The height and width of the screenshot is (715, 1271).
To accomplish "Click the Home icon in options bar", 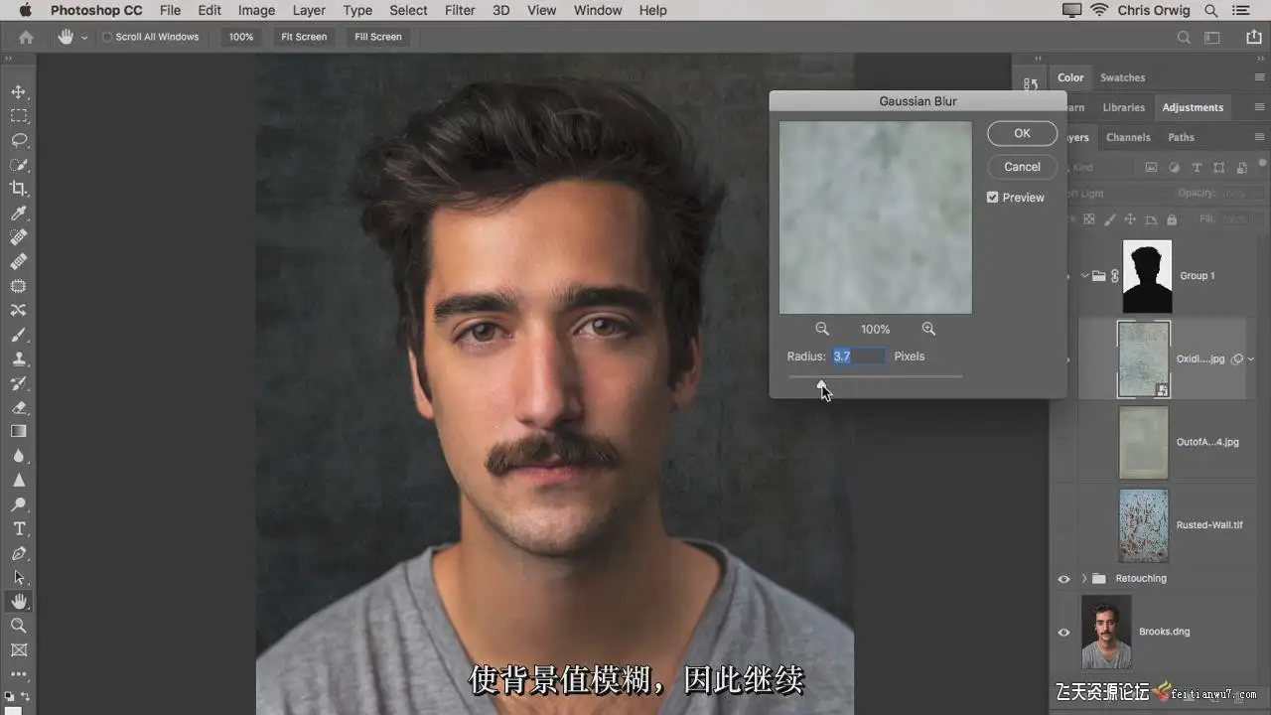I will 26,37.
